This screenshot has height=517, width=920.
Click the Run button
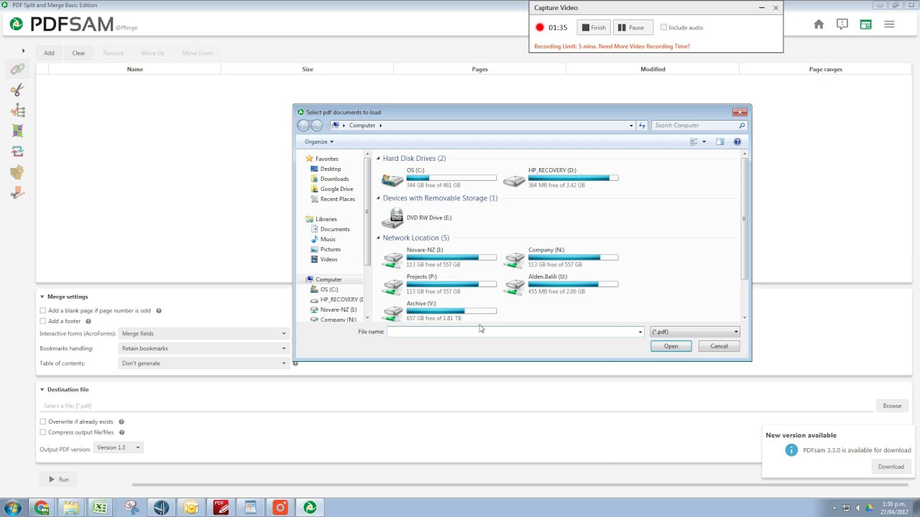59,479
